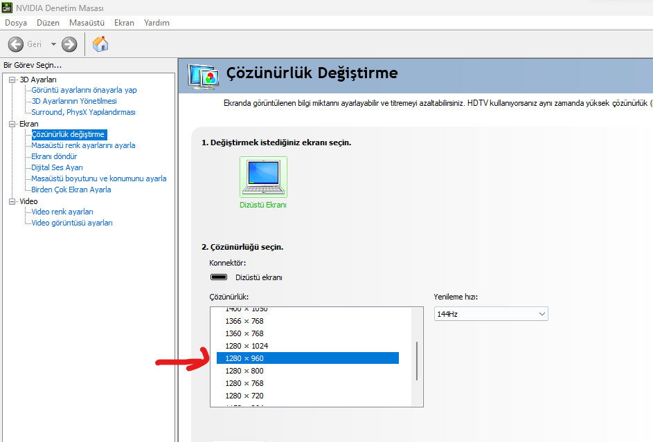The height and width of the screenshot is (442, 653).
Task: Click the Video tree category label
Action: pos(28,201)
